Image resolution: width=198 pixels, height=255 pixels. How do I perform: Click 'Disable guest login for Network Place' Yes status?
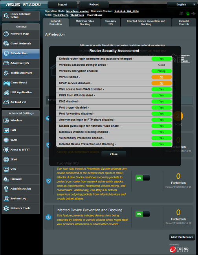(161, 126)
